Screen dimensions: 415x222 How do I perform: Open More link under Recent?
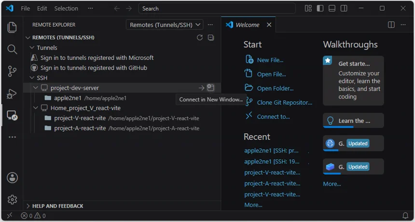[253, 205]
